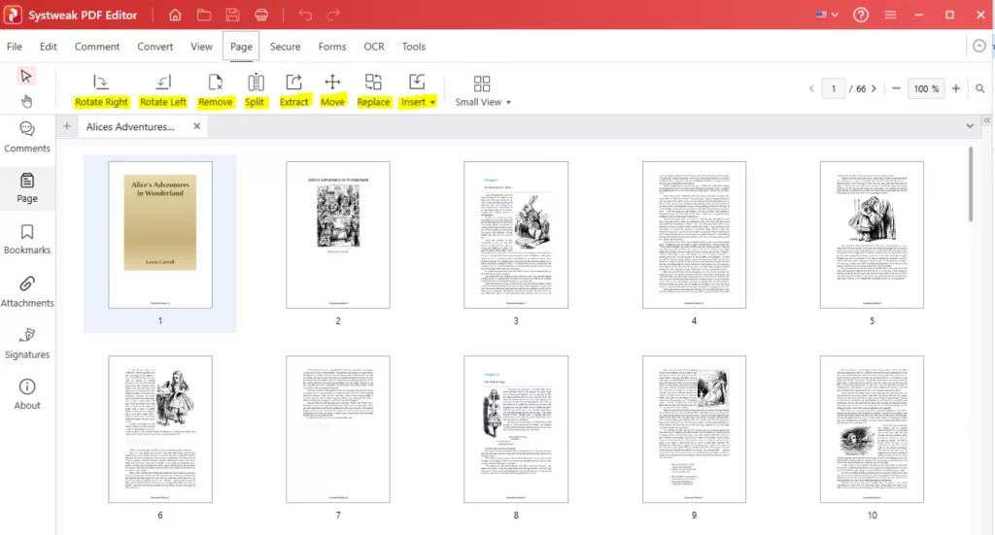Open the Edit menu
This screenshot has height=535, width=995.
pyautogui.click(x=49, y=47)
